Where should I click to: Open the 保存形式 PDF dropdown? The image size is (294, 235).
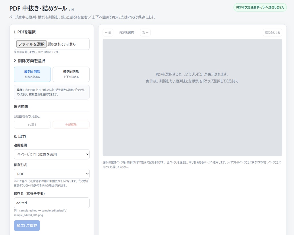pos(52,174)
